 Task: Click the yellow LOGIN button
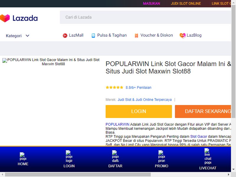pos(139,112)
